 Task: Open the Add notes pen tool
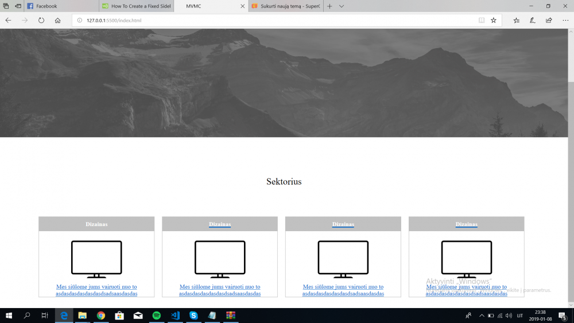pos(532,21)
